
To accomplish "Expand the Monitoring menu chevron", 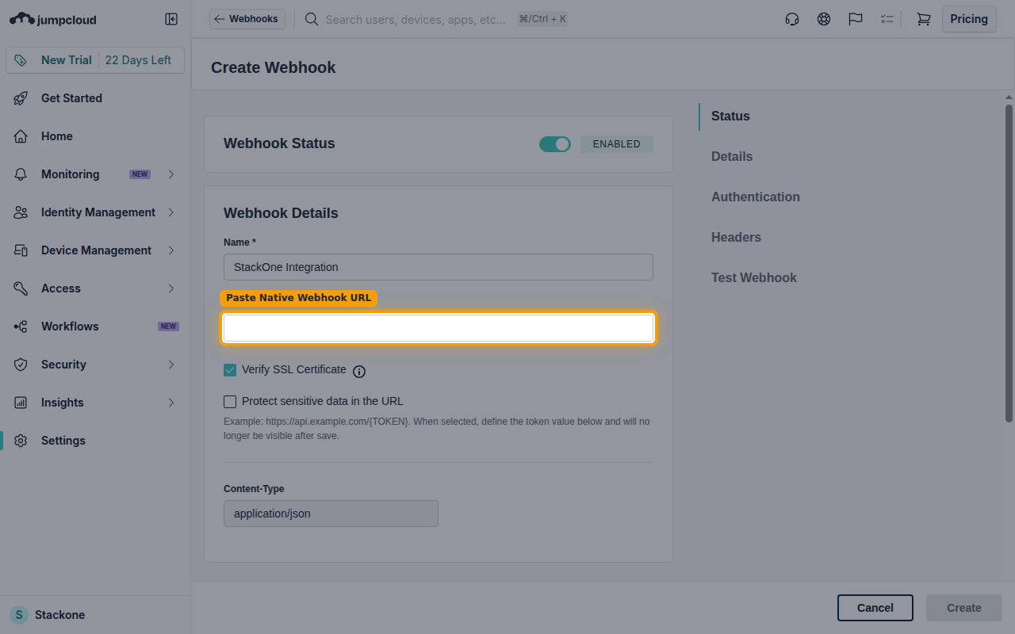I will tap(171, 174).
